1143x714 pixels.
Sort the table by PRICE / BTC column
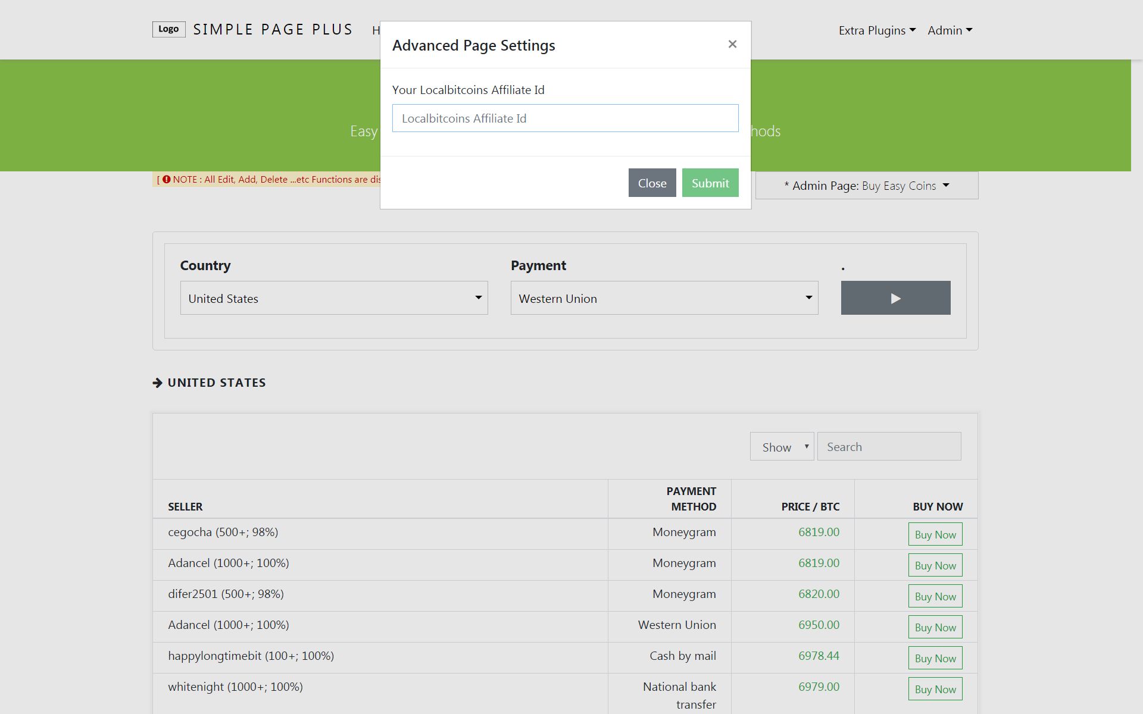pyautogui.click(x=810, y=506)
